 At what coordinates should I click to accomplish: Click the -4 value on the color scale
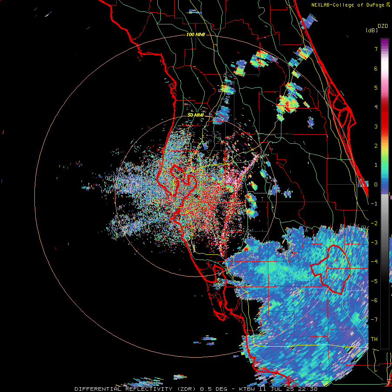click(x=374, y=261)
